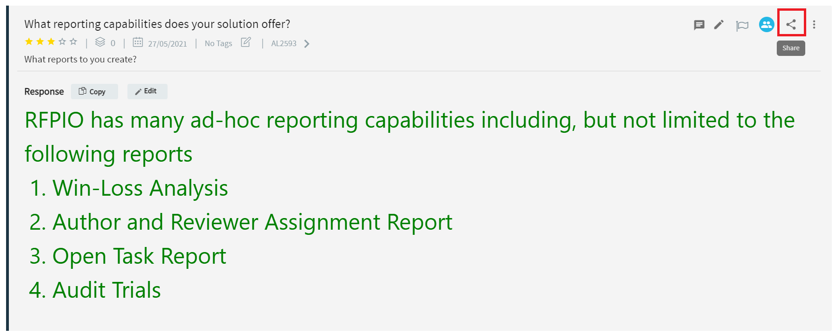837x335 pixels.
Task: Click the No Tags label
Action: click(x=218, y=43)
